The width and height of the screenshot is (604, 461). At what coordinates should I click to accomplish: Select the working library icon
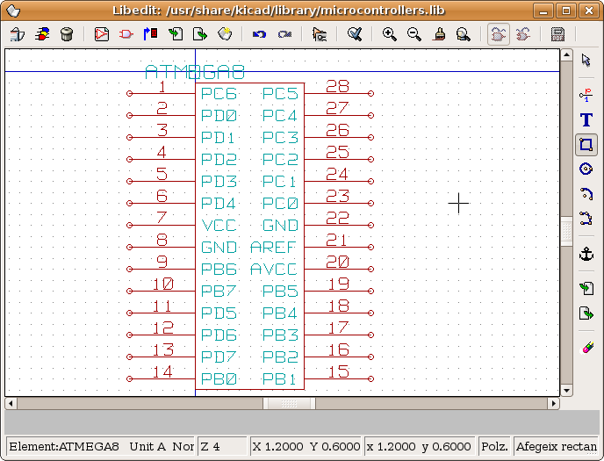(x=42, y=34)
